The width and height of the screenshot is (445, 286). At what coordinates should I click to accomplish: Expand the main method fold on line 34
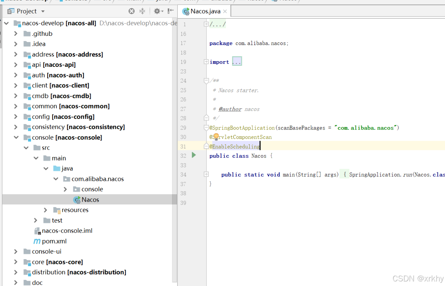[x=206, y=174]
